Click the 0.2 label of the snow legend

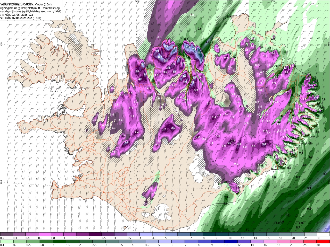point(2,238)
